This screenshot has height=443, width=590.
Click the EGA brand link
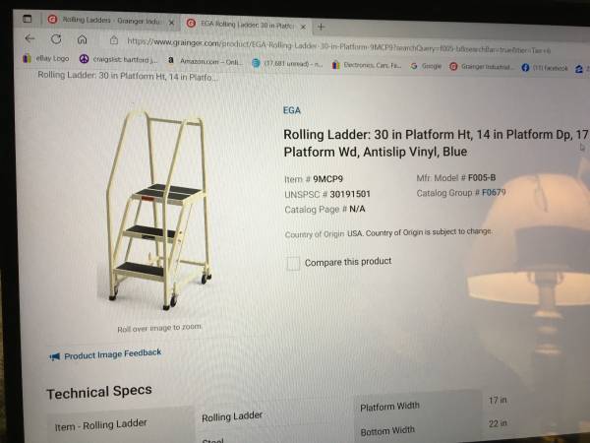click(292, 110)
